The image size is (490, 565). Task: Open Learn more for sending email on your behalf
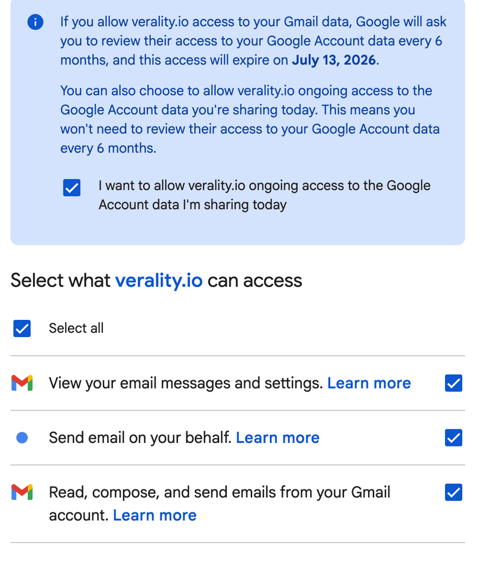tap(278, 437)
